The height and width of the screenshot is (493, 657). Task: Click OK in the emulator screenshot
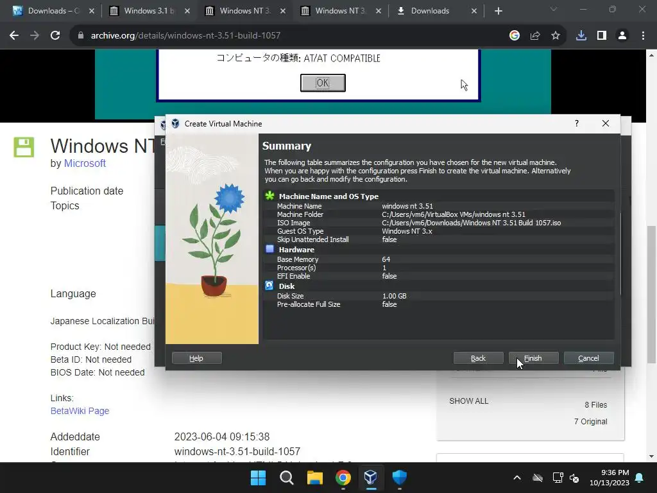point(323,83)
